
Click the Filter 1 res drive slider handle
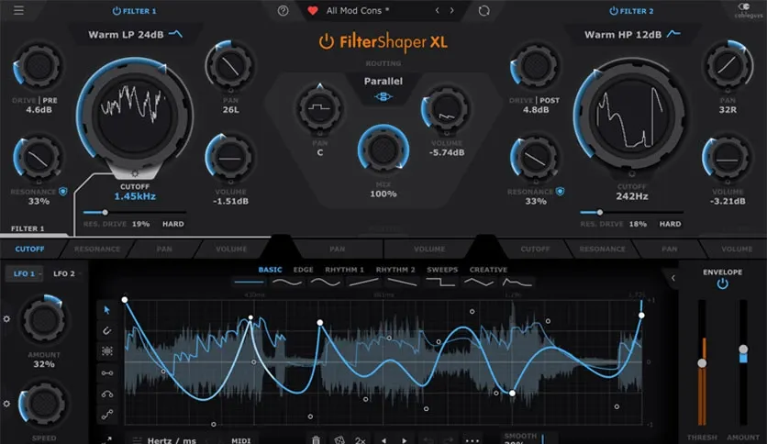105,212
